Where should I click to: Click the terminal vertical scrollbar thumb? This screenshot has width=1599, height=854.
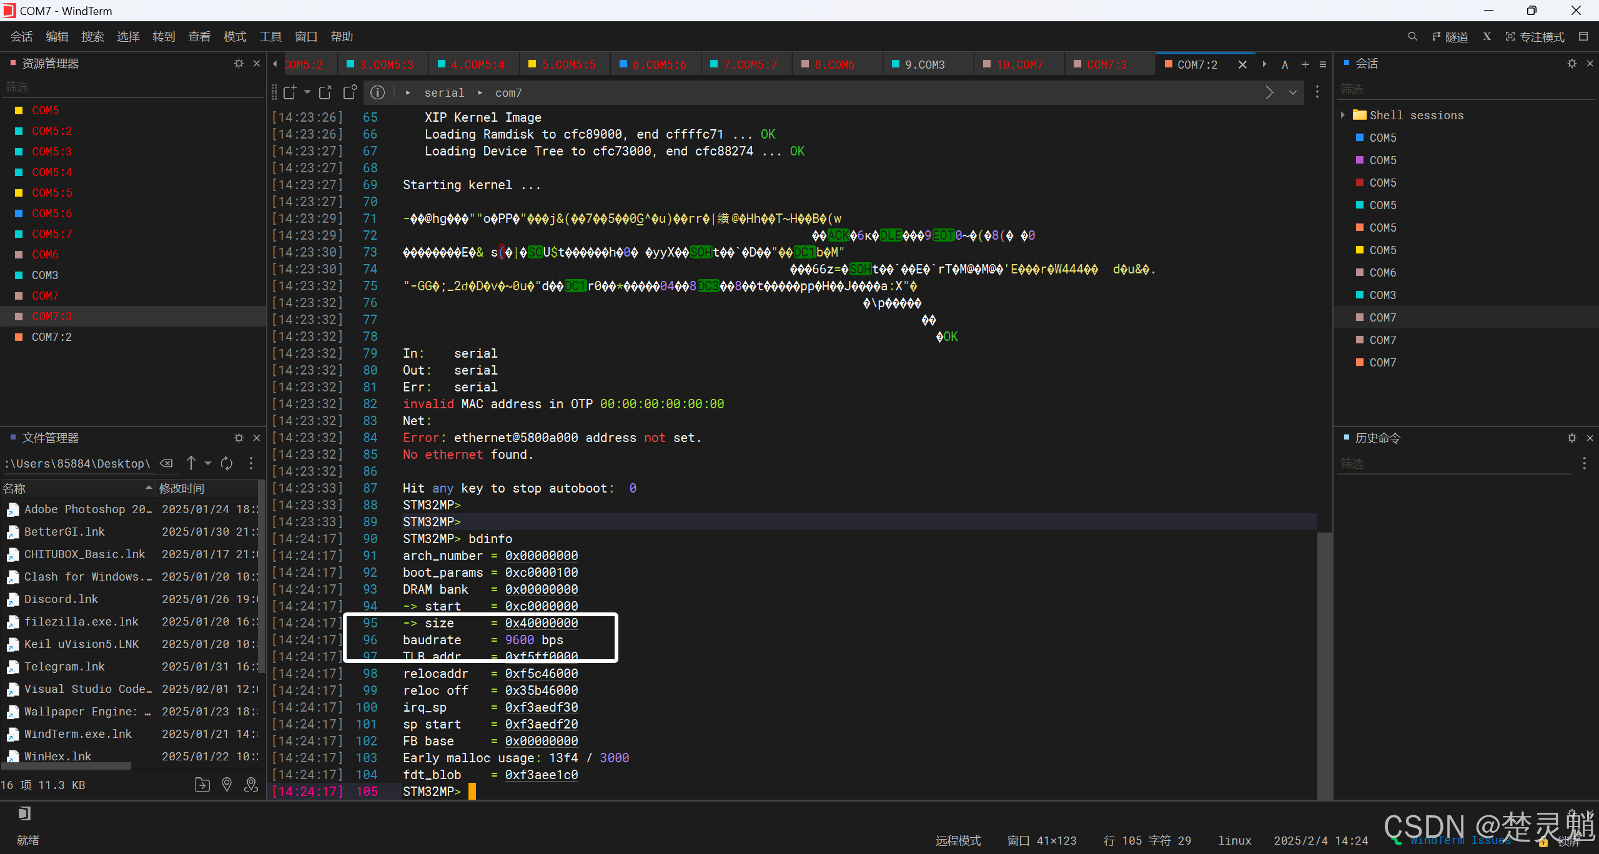1324,665
